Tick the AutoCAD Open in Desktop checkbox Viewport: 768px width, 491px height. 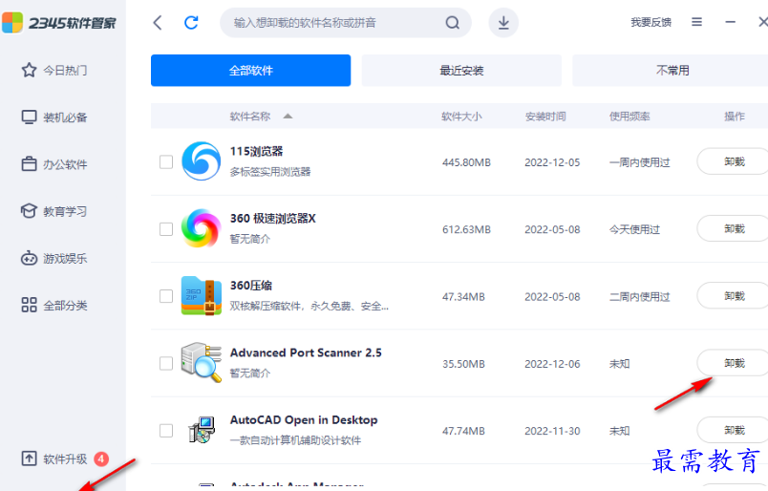[166, 430]
